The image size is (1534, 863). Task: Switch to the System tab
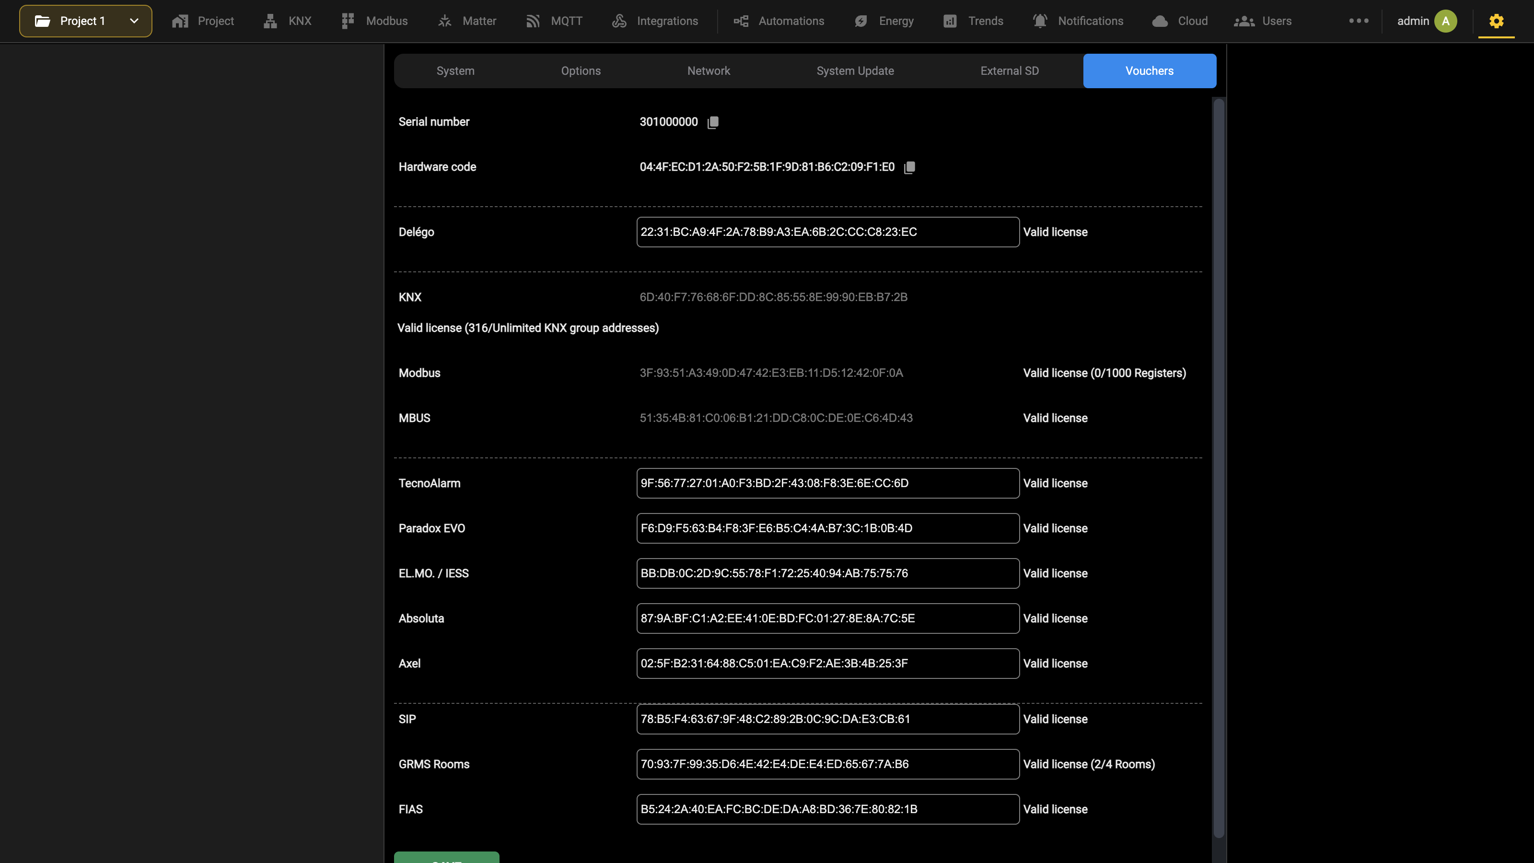click(x=455, y=71)
